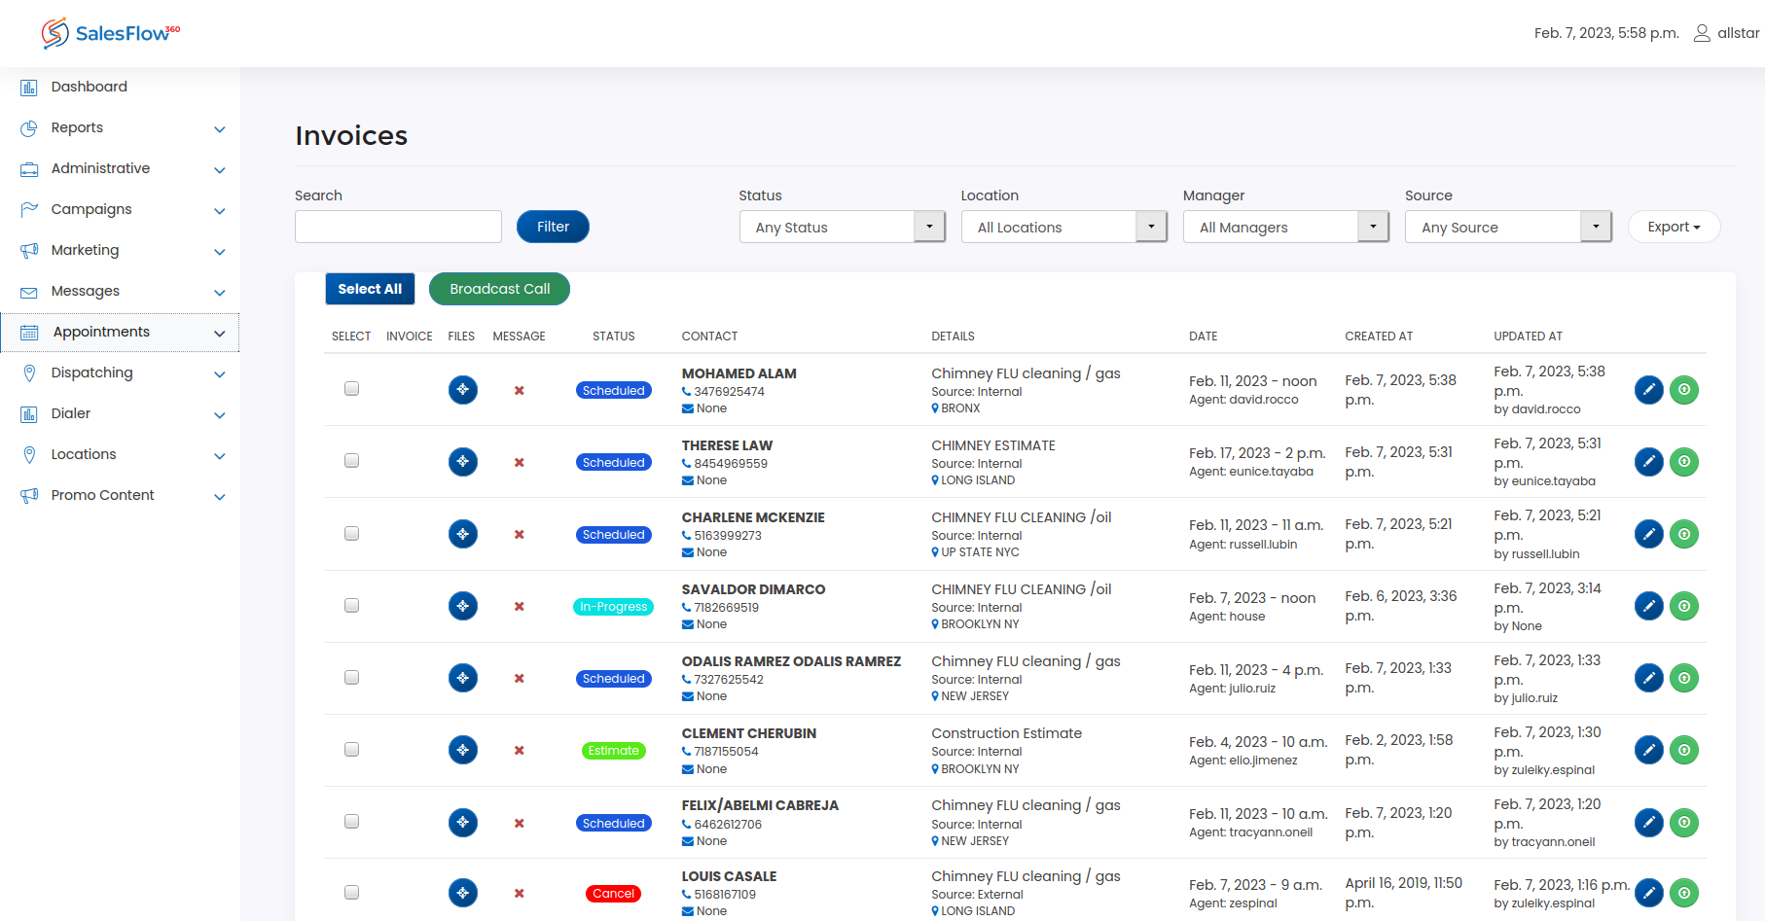The width and height of the screenshot is (1765, 921).
Task: Click the Broadcast Call button
Action: click(499, 289)
